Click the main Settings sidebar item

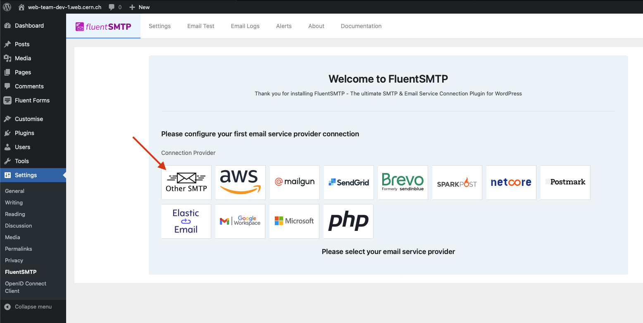pos(33,175)
